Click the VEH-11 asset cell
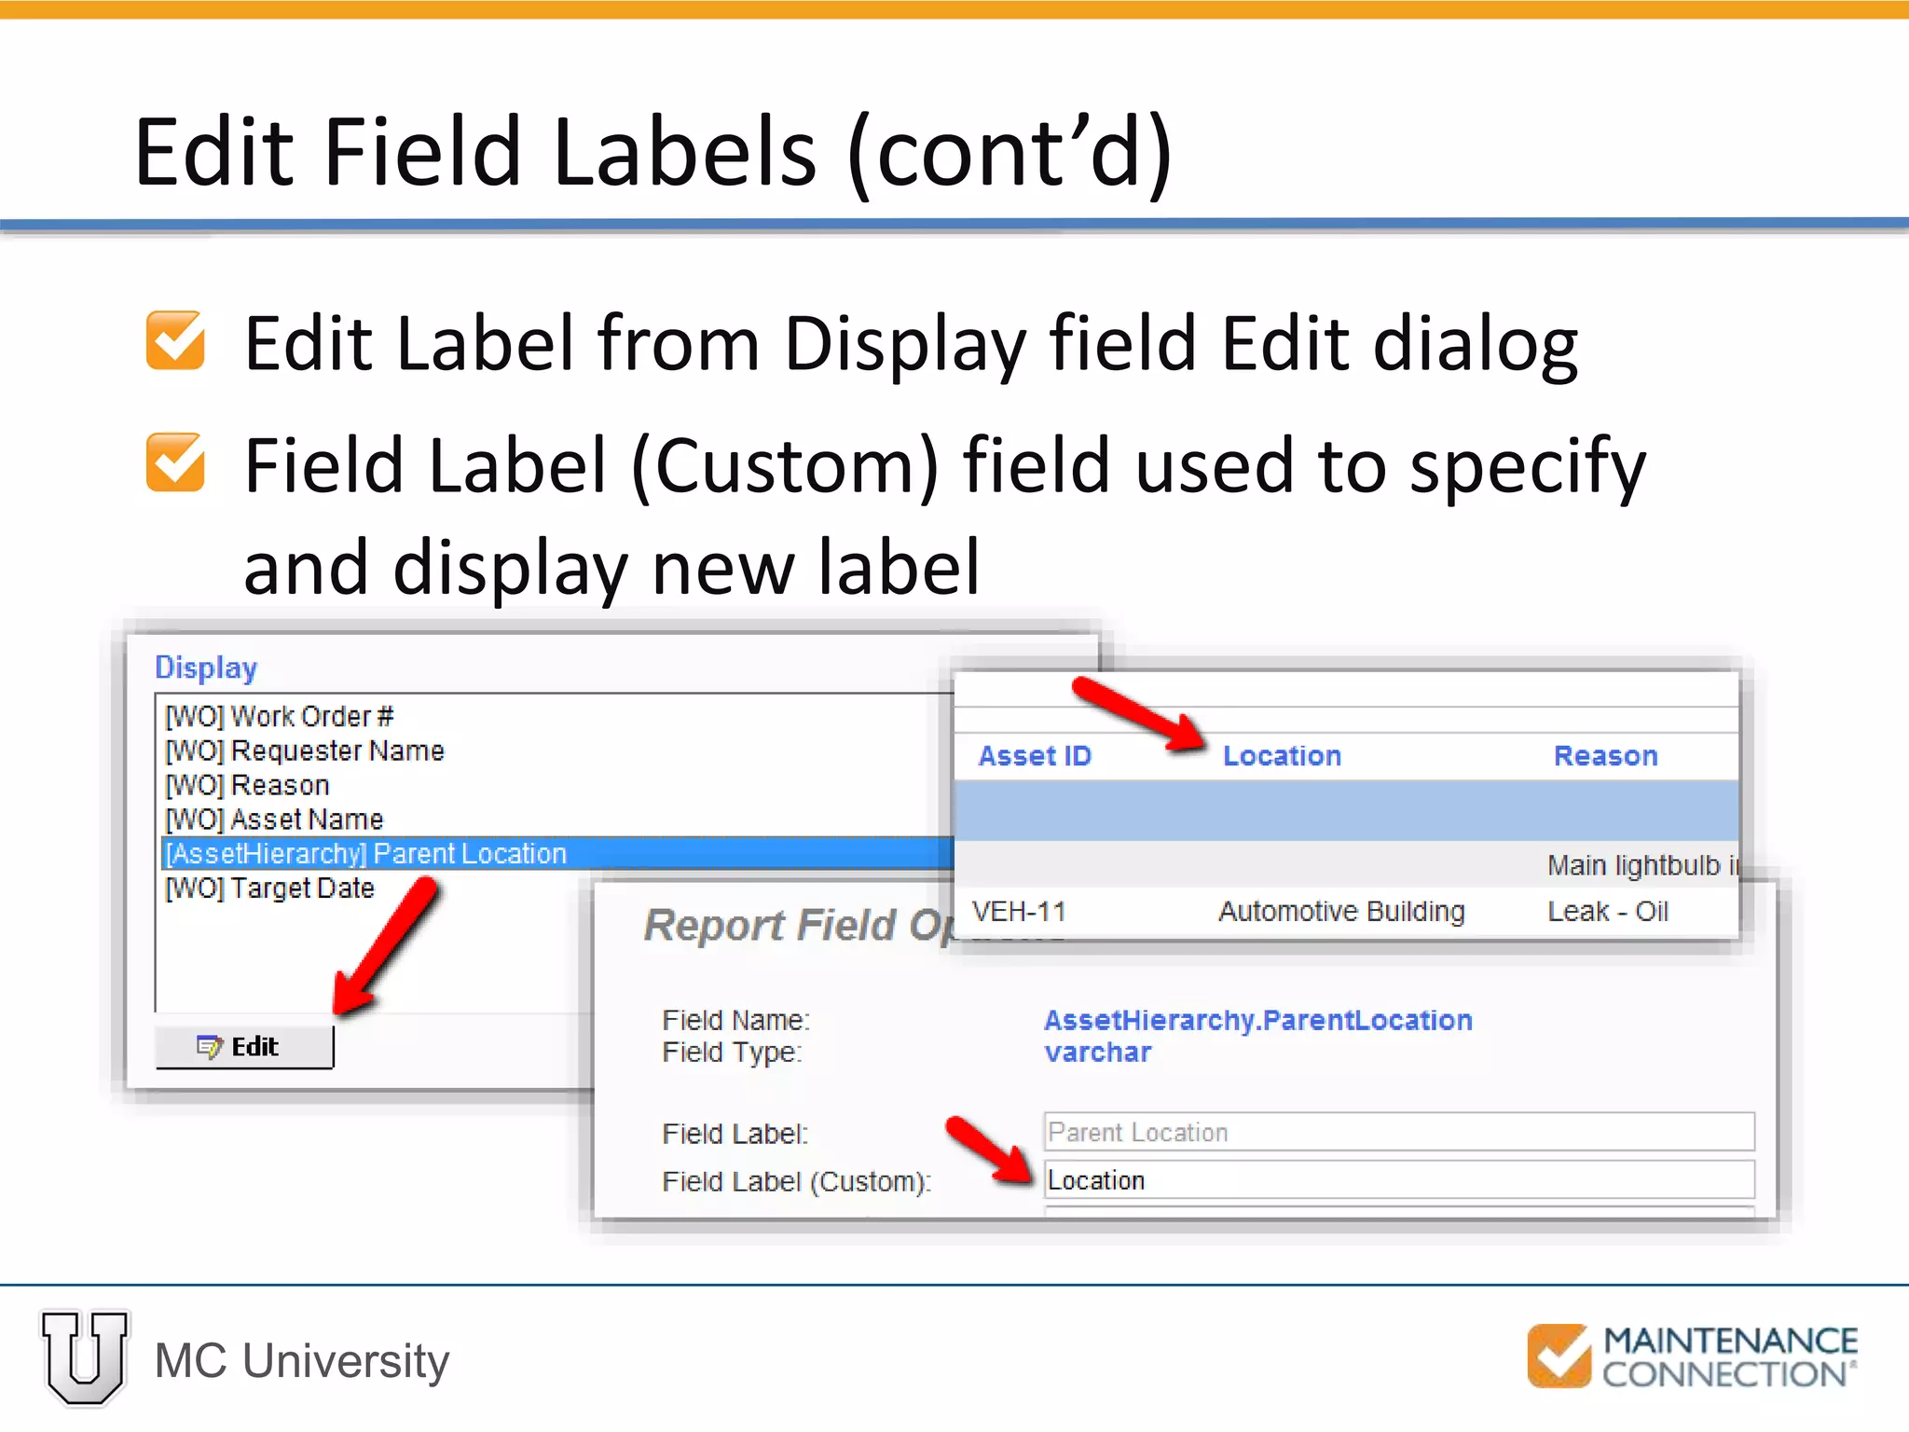Image resolution: width=1909 pixels, height=1432 pixels. [1019, 911]
